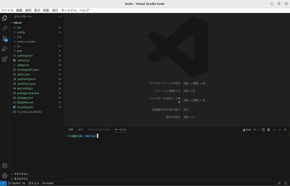
Task: Switch to the デバッグ コンソール tab
Action: pyautogui.click(x=99, y=129)
